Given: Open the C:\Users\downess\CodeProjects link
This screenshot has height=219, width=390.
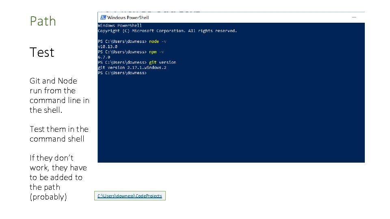Looking at the screenshot, I should [130, 195].
